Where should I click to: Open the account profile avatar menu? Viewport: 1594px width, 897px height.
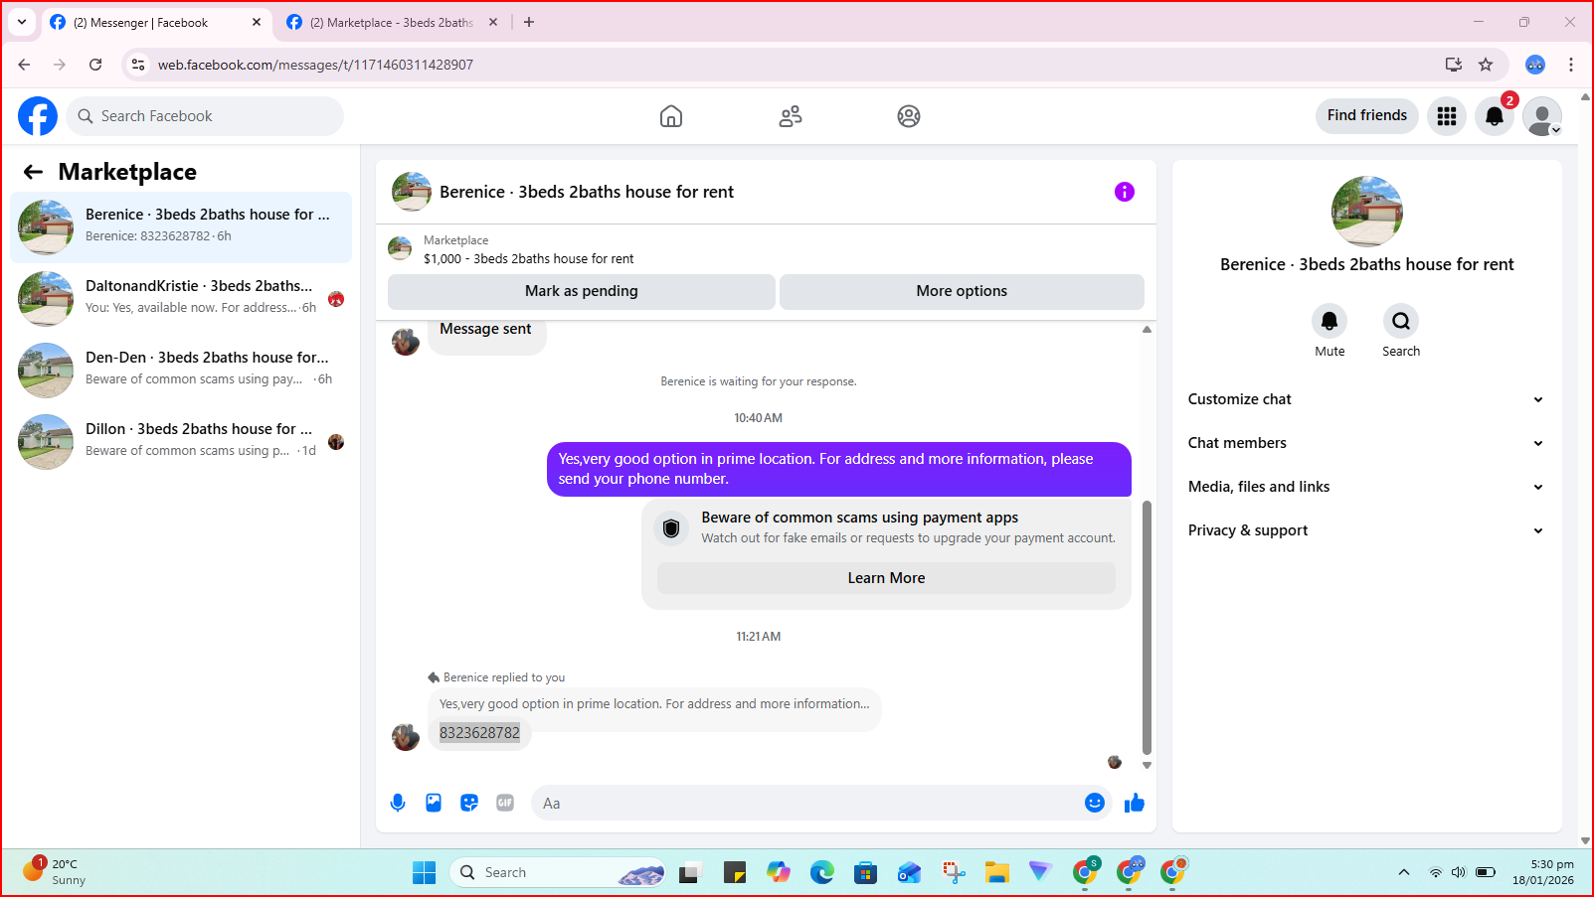1542,116
